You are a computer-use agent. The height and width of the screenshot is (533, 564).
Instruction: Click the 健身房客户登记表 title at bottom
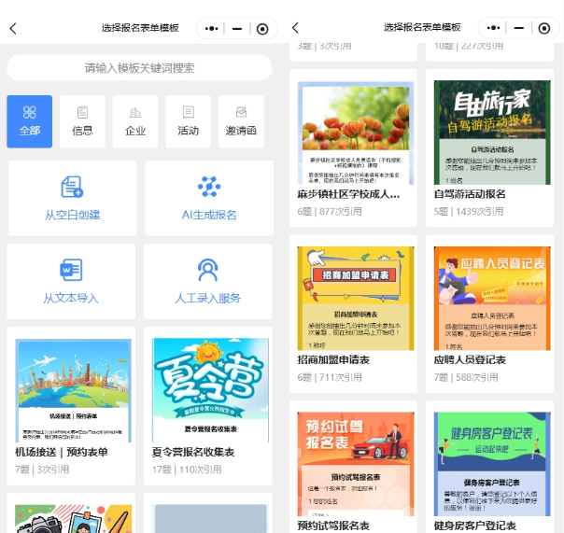[x=474, y=526]
